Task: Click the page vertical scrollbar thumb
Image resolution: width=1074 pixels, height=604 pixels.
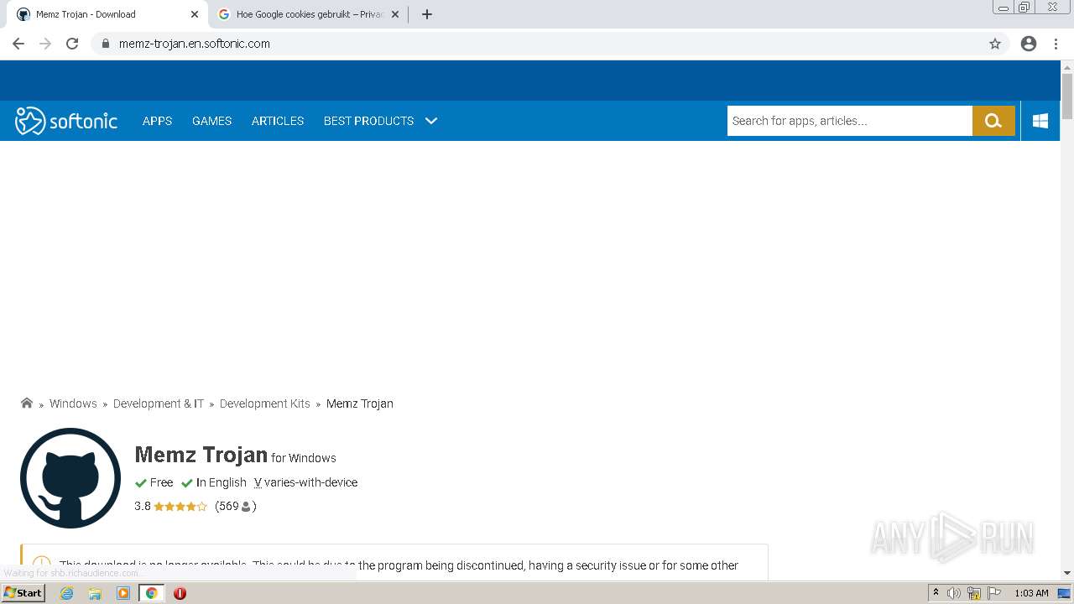Action: tap(1067, 96)
